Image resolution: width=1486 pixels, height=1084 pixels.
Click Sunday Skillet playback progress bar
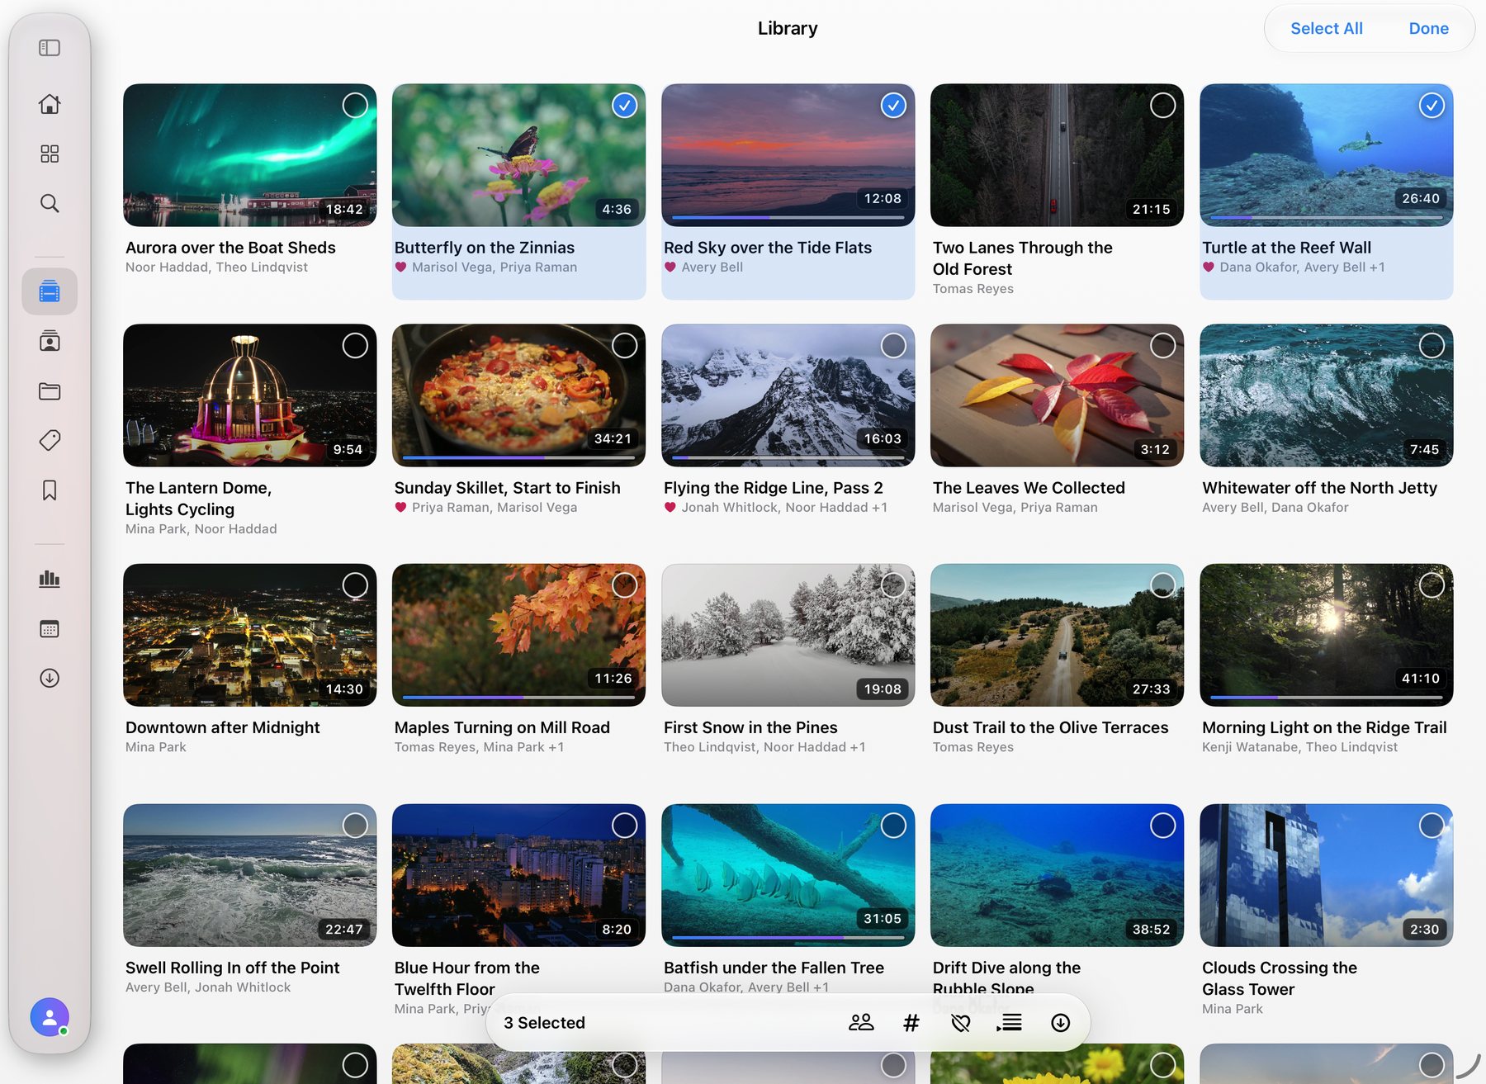[518, 457]
